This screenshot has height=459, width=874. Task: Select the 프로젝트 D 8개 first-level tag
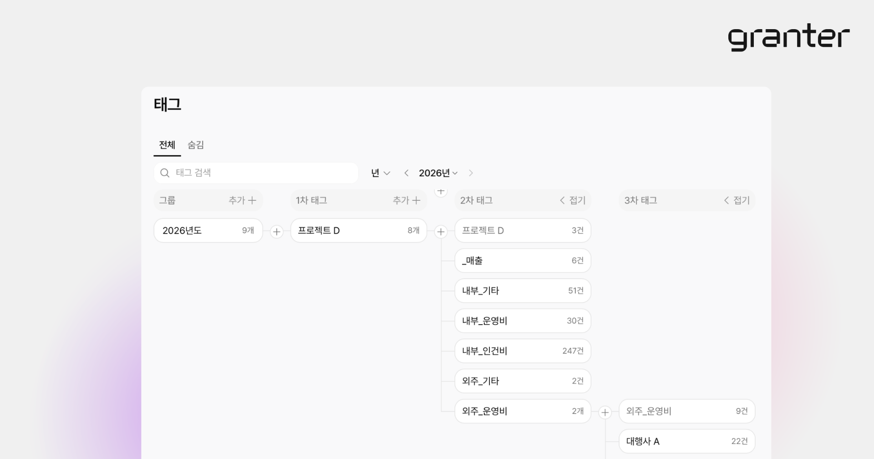coord(359,230)
